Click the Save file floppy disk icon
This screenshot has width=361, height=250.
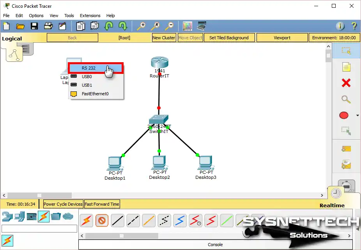pos(34,26)
